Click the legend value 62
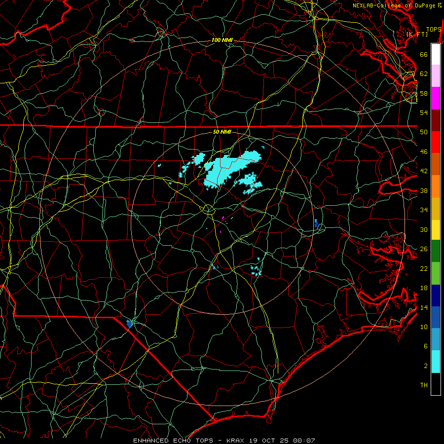 tap(424, 74)
